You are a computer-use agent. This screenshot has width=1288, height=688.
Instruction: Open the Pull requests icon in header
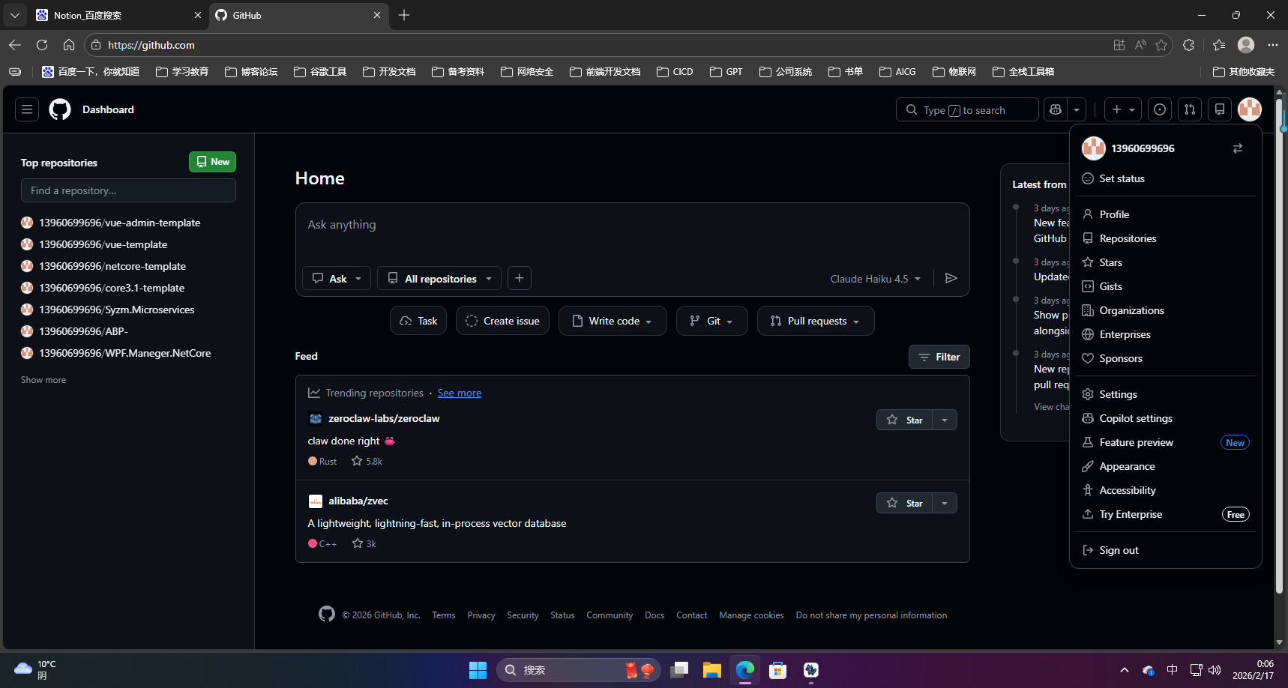click(x=1190, y=109)
